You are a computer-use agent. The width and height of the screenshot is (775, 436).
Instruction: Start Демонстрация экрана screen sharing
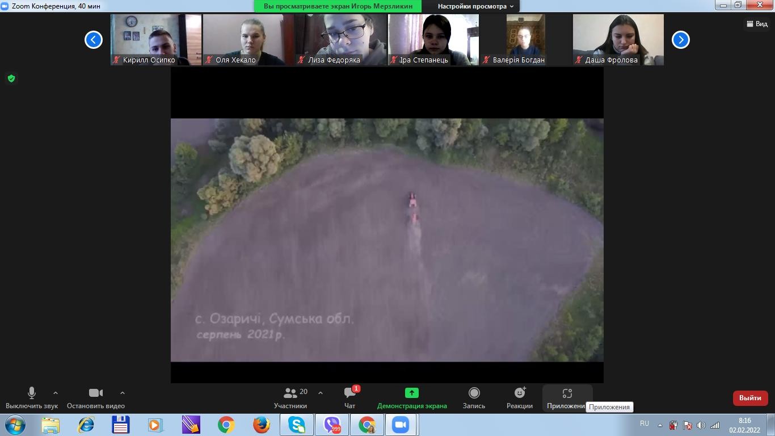[x=412, y=397]
